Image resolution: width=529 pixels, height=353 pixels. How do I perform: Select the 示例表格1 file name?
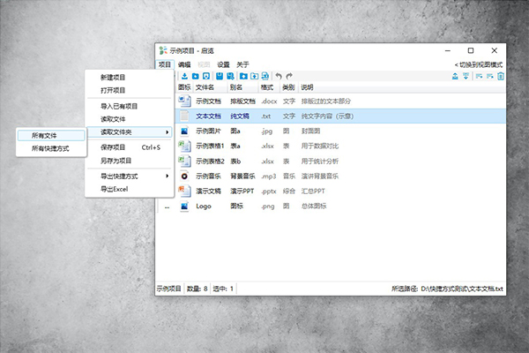[x=210, y=146]
